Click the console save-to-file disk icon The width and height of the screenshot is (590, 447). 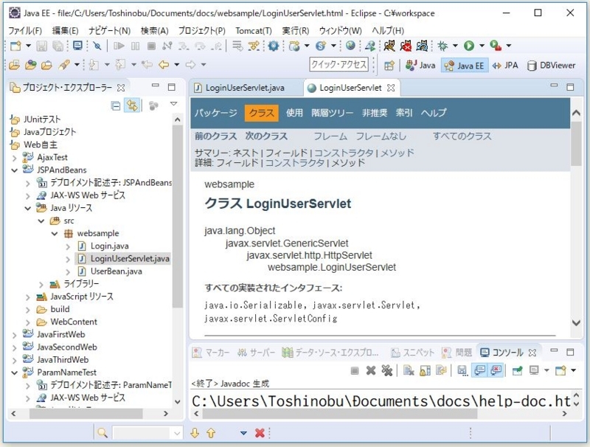pyautogui.click(x=462, y=371)
